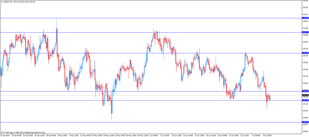Click the 103.40 price scale value
This screenshot has width=309, height=137.
(x=306, y=1)
